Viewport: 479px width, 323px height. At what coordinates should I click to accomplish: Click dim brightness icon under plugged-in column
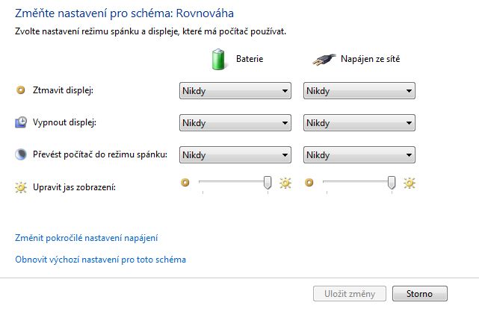[309, 183]
